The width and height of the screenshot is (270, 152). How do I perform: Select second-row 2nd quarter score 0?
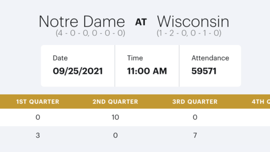115,135
